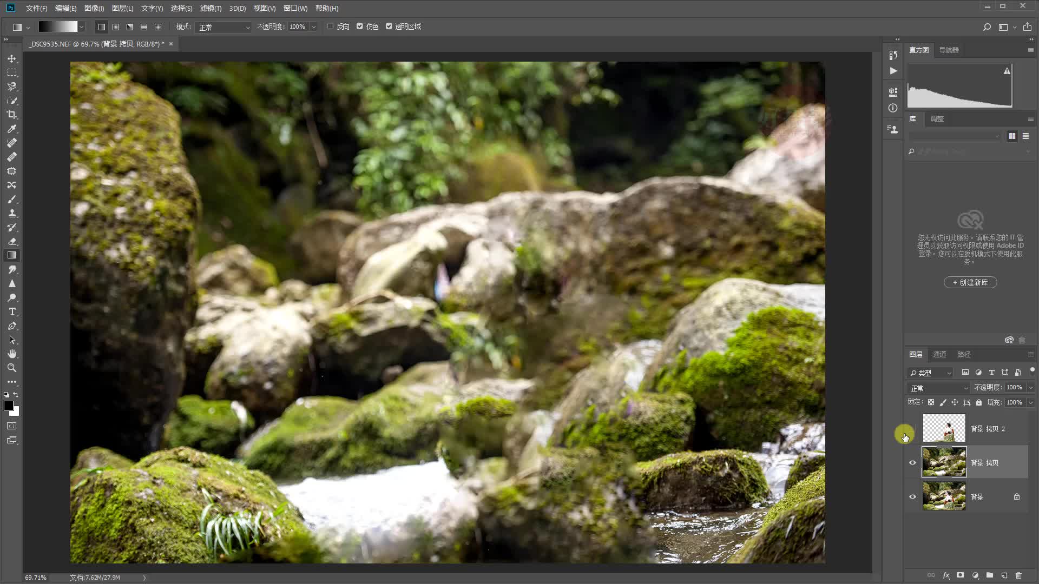1039x584 pixels.
Task: Switch to the 通道 channels tab
Action: pos(939,355)
